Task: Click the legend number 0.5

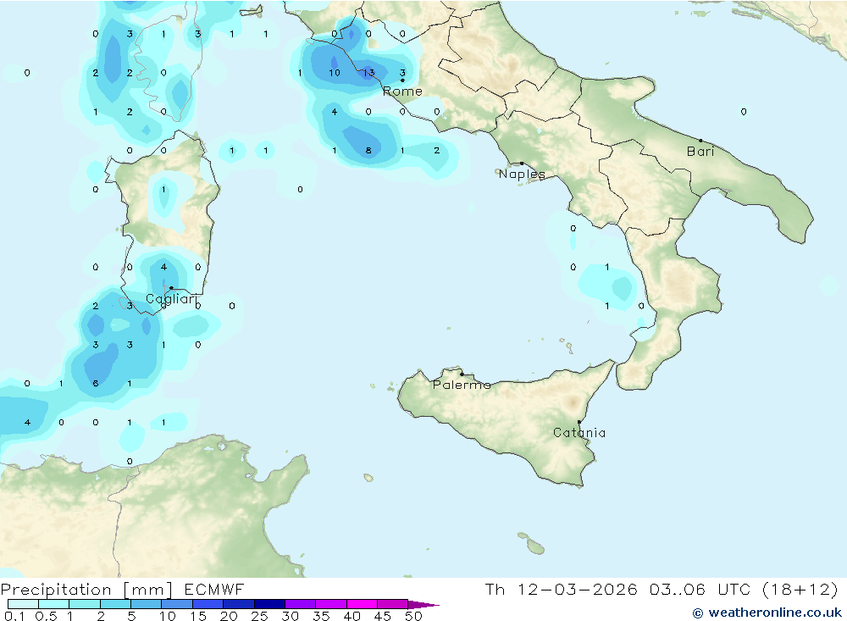Action: pos(46,616)
